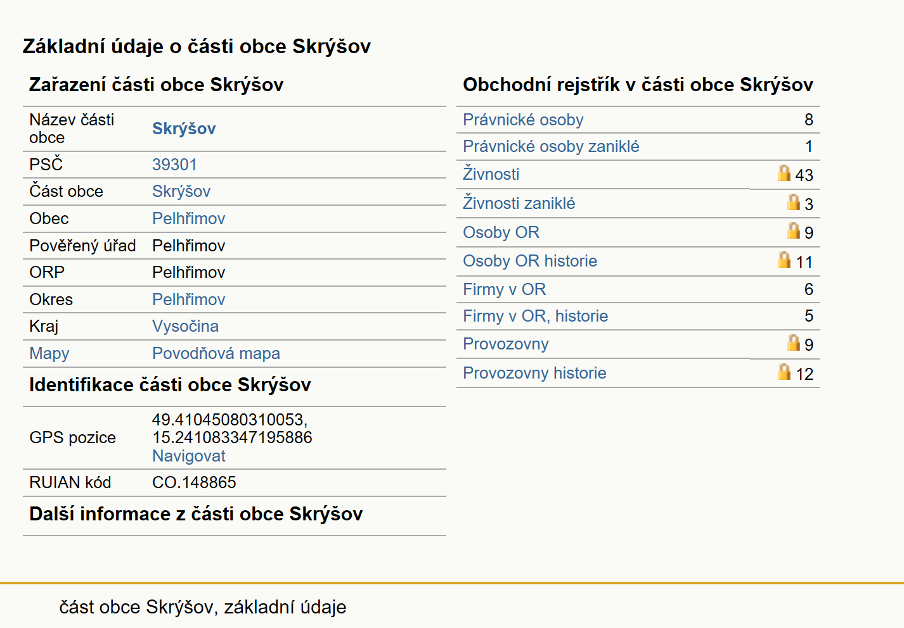Viewport: 904px width, 628px height.
Task: Follow the Firmy v OR link
Action: coord(504,289)
